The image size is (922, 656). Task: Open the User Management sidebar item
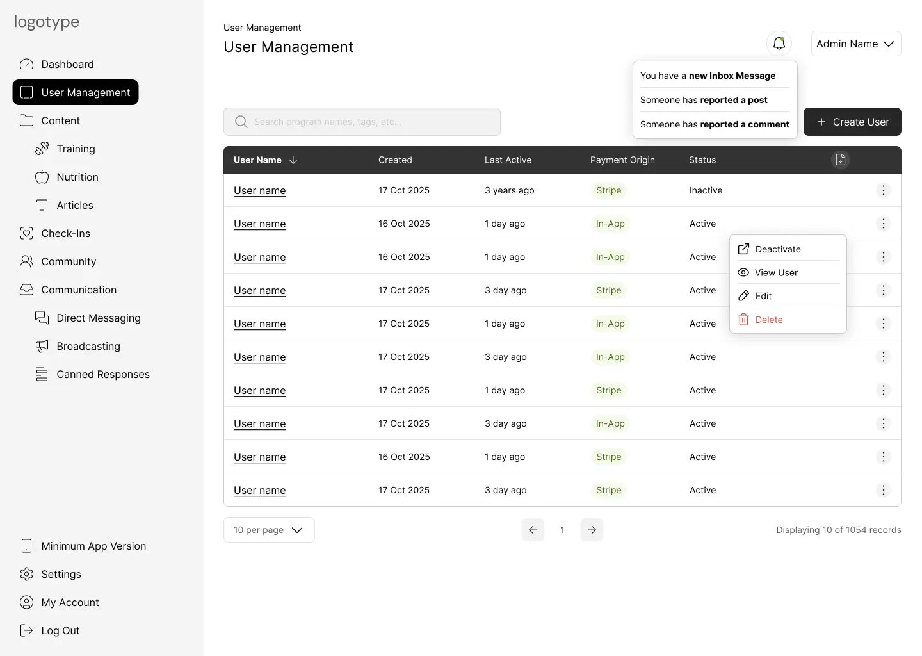tap(76, 92)
